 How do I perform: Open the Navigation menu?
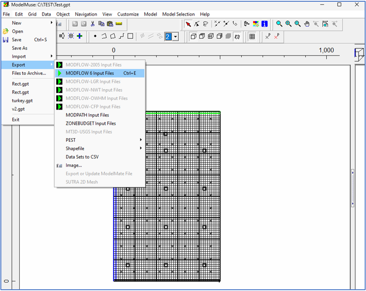click(86, 14)
